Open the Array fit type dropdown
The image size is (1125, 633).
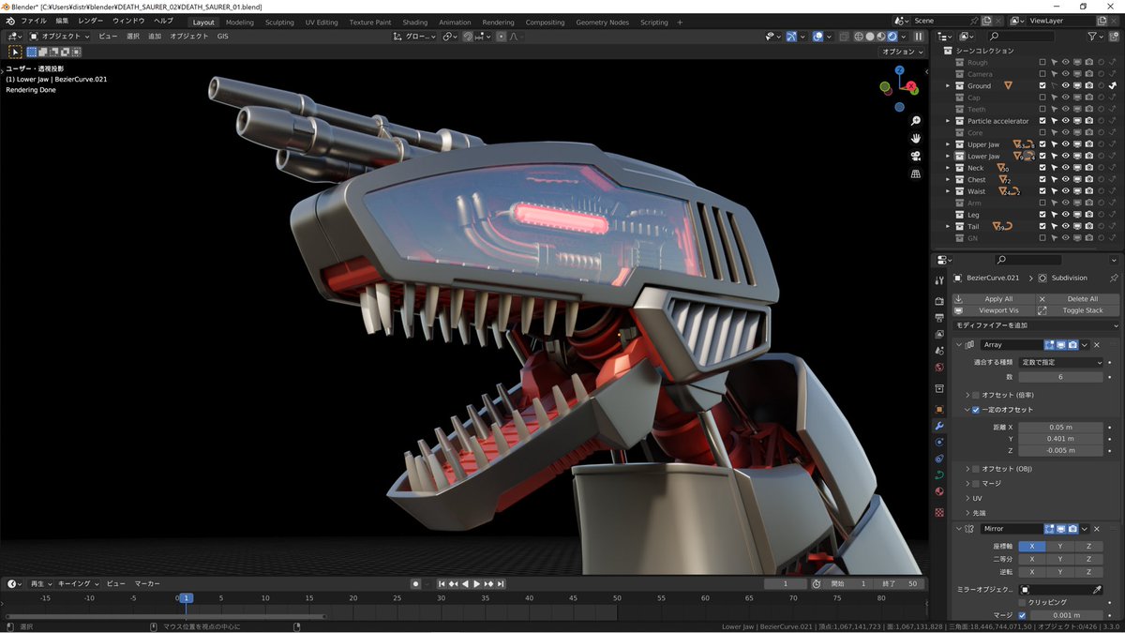1061,362
